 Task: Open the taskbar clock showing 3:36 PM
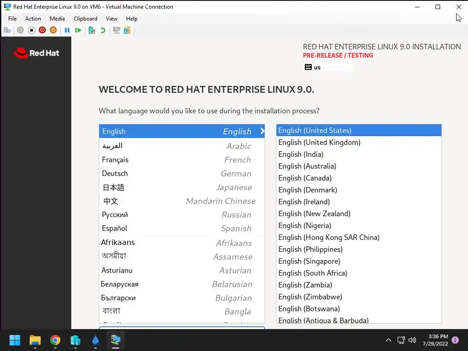(435, 340)
